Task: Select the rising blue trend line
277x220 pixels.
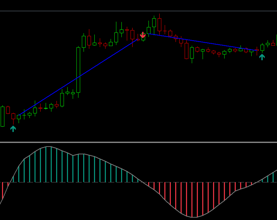Action: pyautogui.click(x=78, y=77)
